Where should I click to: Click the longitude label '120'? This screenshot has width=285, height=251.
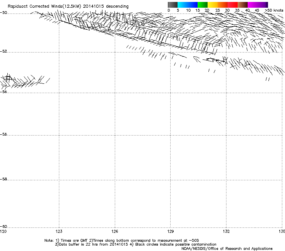(3, 231)
